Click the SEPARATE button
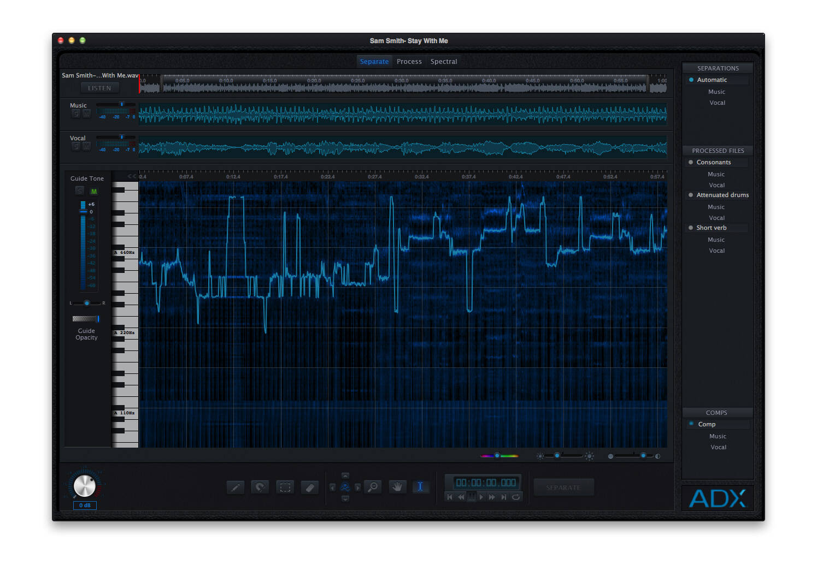The width and height of the screenshot is (817, 565). pos(563,487)
